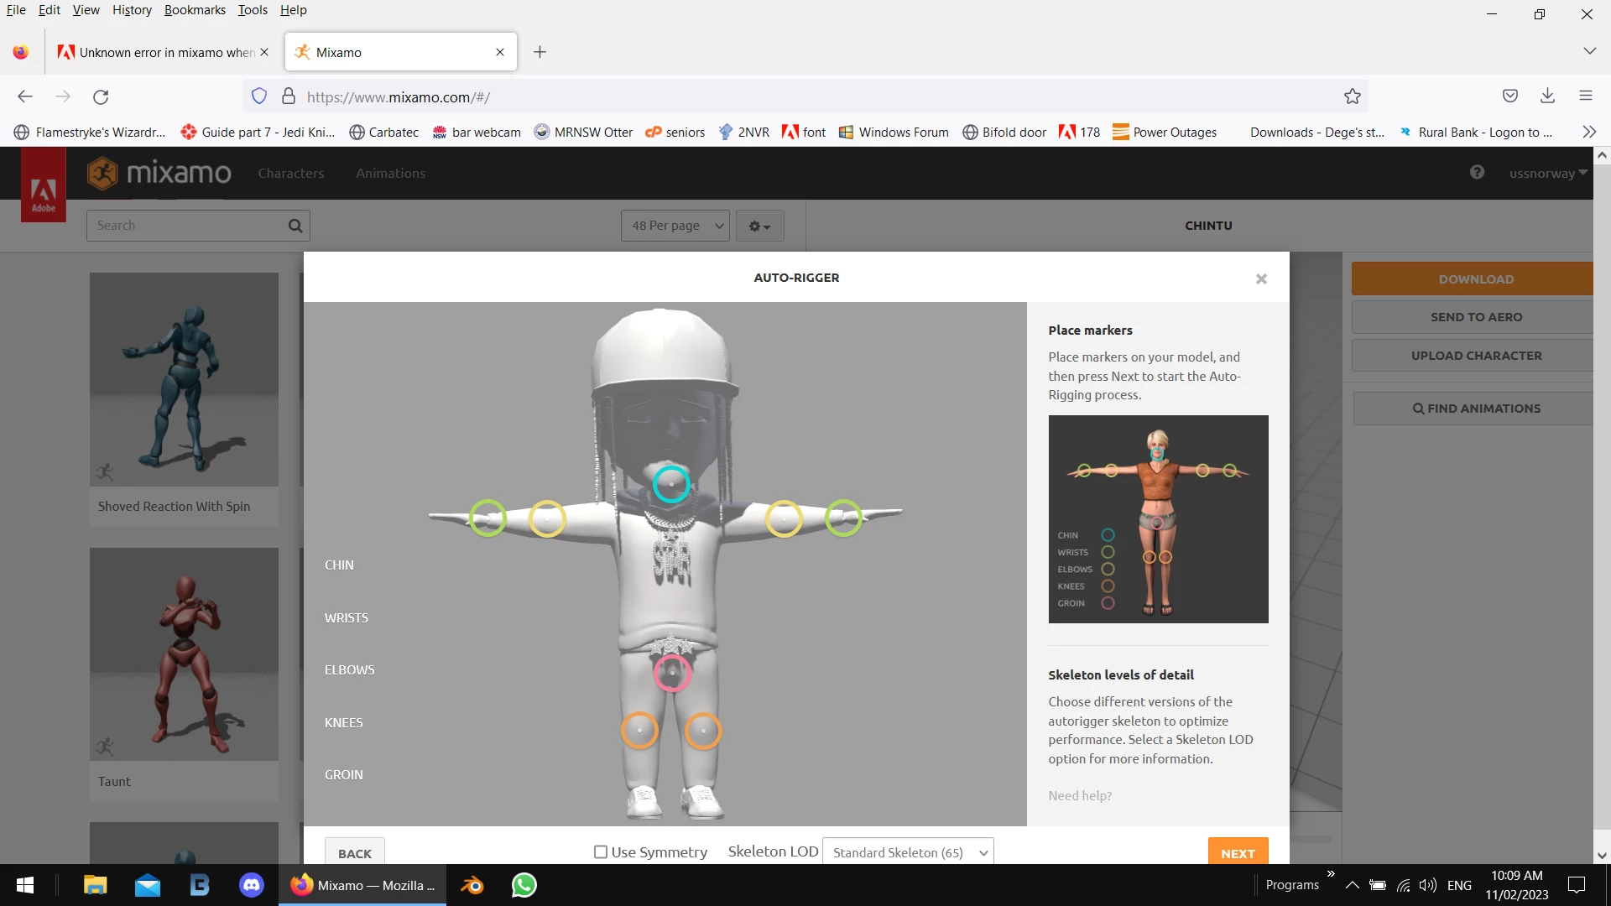Click the Need help? link
Screen dimensions: 1611x906
[1079, 795]
